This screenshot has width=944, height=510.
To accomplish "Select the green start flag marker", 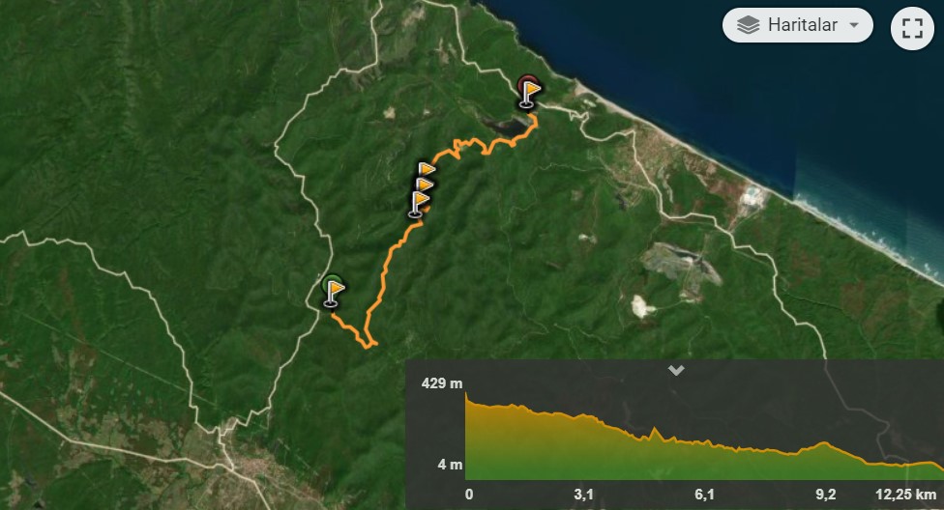I will (333, 292).
